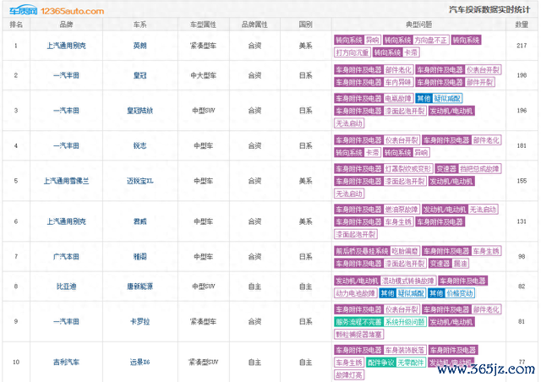Click the 汽车投诉数据实时统计 title
Screen dimensions: 541x382
click(x=489, y=9)
